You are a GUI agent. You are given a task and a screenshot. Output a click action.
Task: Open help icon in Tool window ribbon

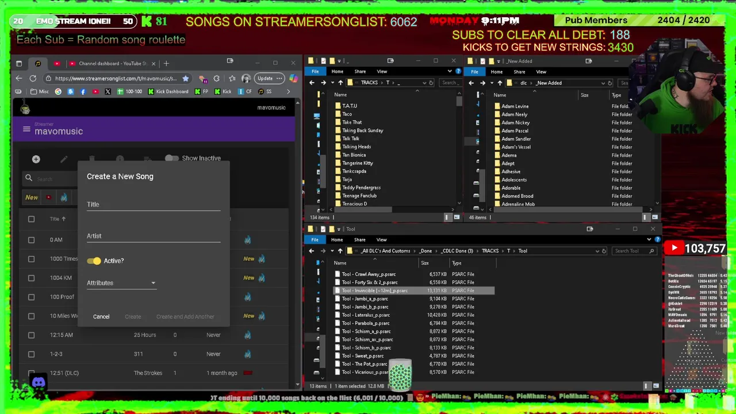657,240
